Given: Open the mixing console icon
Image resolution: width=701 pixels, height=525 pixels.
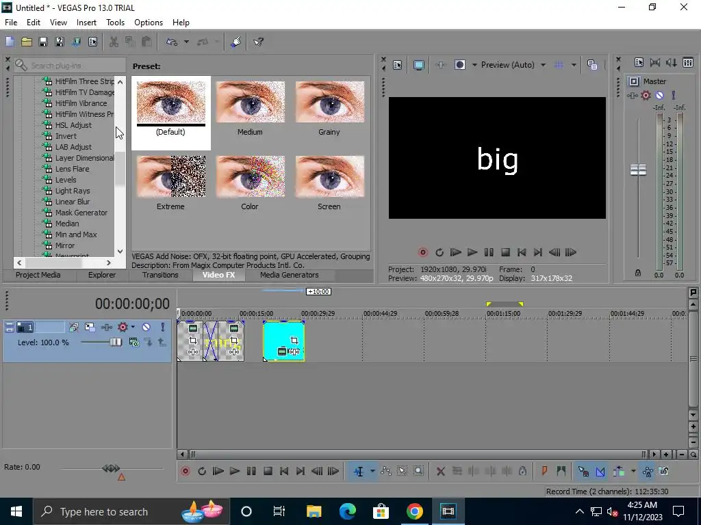Looking at the screenshot, I should coord(688,62).
